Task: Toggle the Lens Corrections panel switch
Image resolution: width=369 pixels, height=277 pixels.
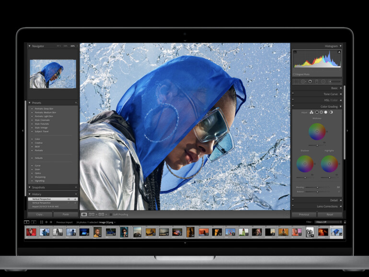Action: pyautogui.click(x=293, y=206)
